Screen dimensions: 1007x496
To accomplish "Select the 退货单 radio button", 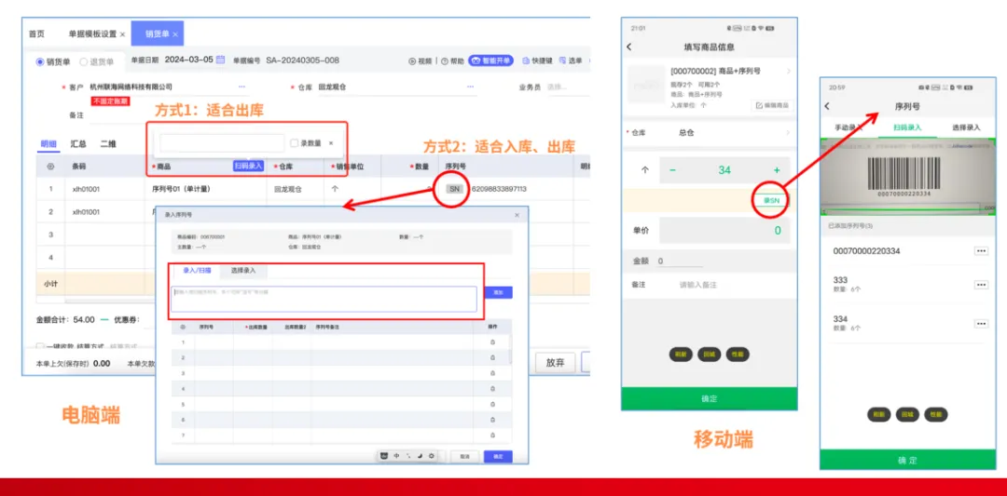I will pos(84,61).
